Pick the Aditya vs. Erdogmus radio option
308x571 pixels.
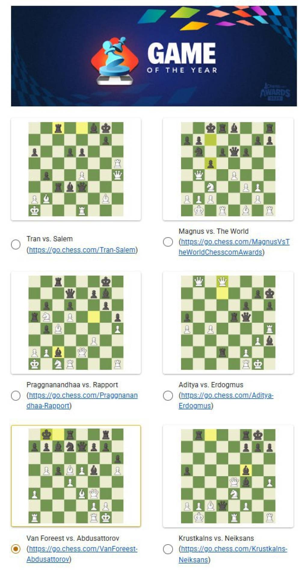point(168,395)
